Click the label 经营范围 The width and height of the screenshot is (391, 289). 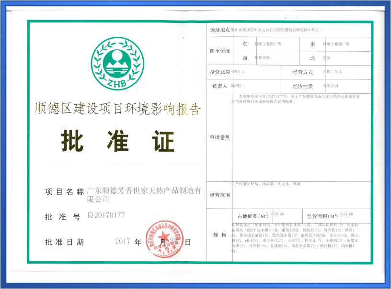219,195
